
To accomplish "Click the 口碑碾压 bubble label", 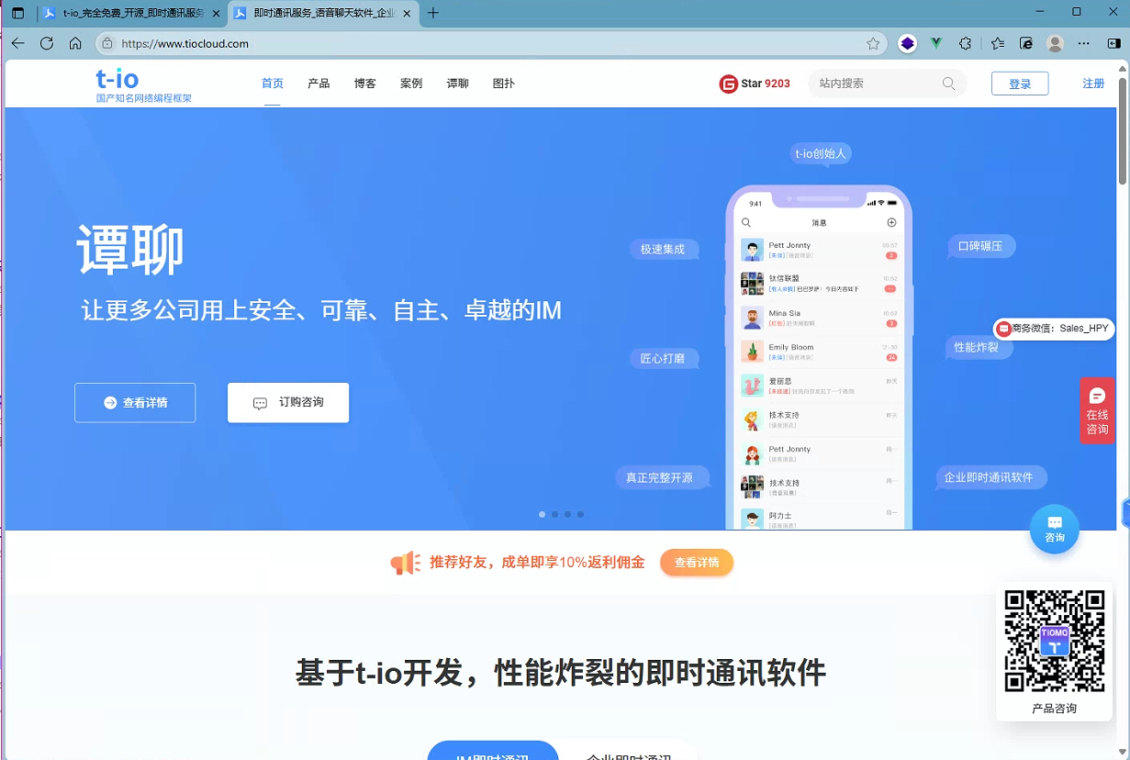I will tap(981, 246).
